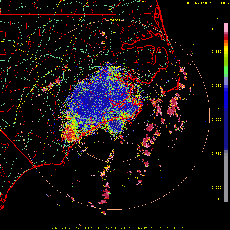Image resolution: width=230 pixels, height=230 pixels.
Task: Click the 0.787 value on the color scale
Action: click(216, 74)
